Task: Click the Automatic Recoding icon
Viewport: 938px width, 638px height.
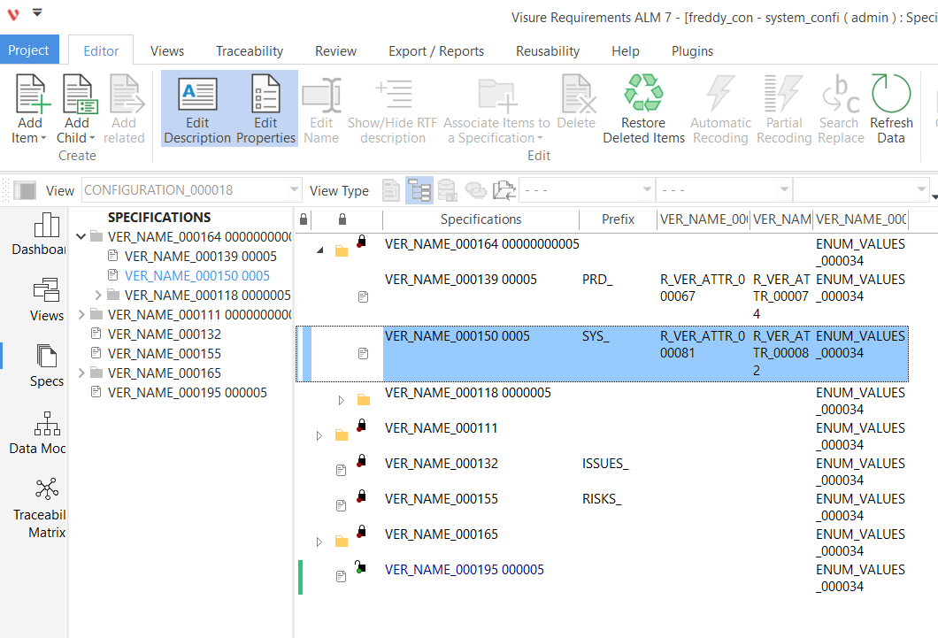Action: point(720,94)
